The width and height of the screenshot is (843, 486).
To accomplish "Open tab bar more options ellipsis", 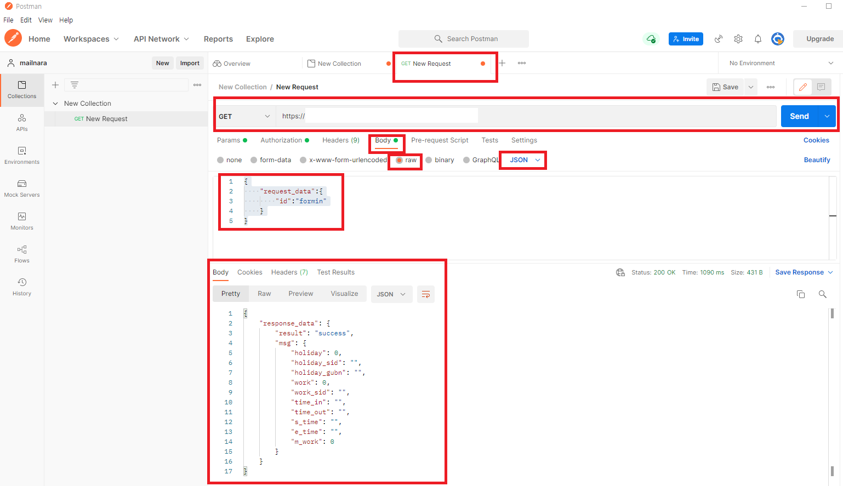I will coord(522,63).
